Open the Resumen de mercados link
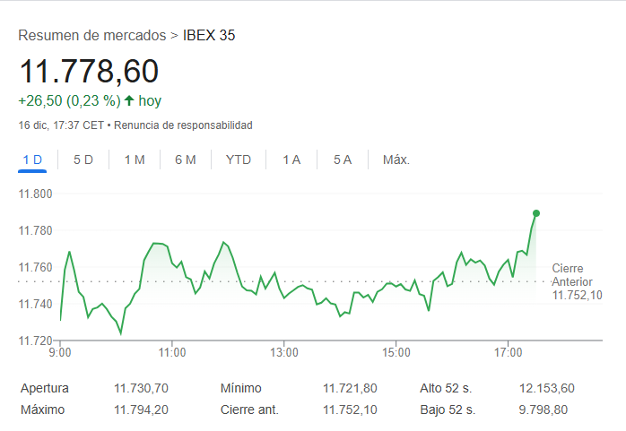The height and width of the screenshot is (431, 626). [91, 36]
